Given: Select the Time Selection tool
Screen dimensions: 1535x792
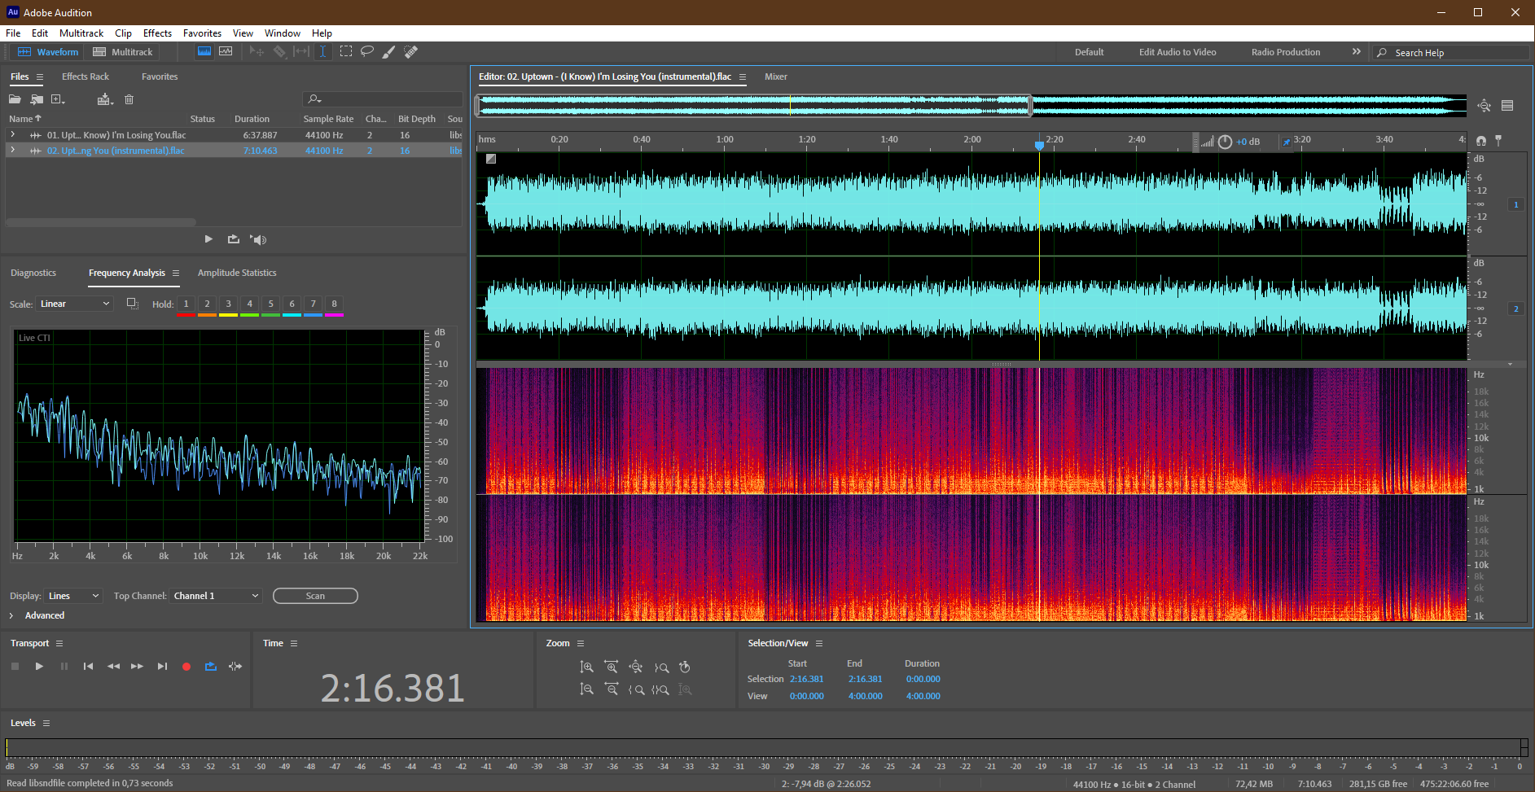Looking at the screenshot, I should 323,51.
